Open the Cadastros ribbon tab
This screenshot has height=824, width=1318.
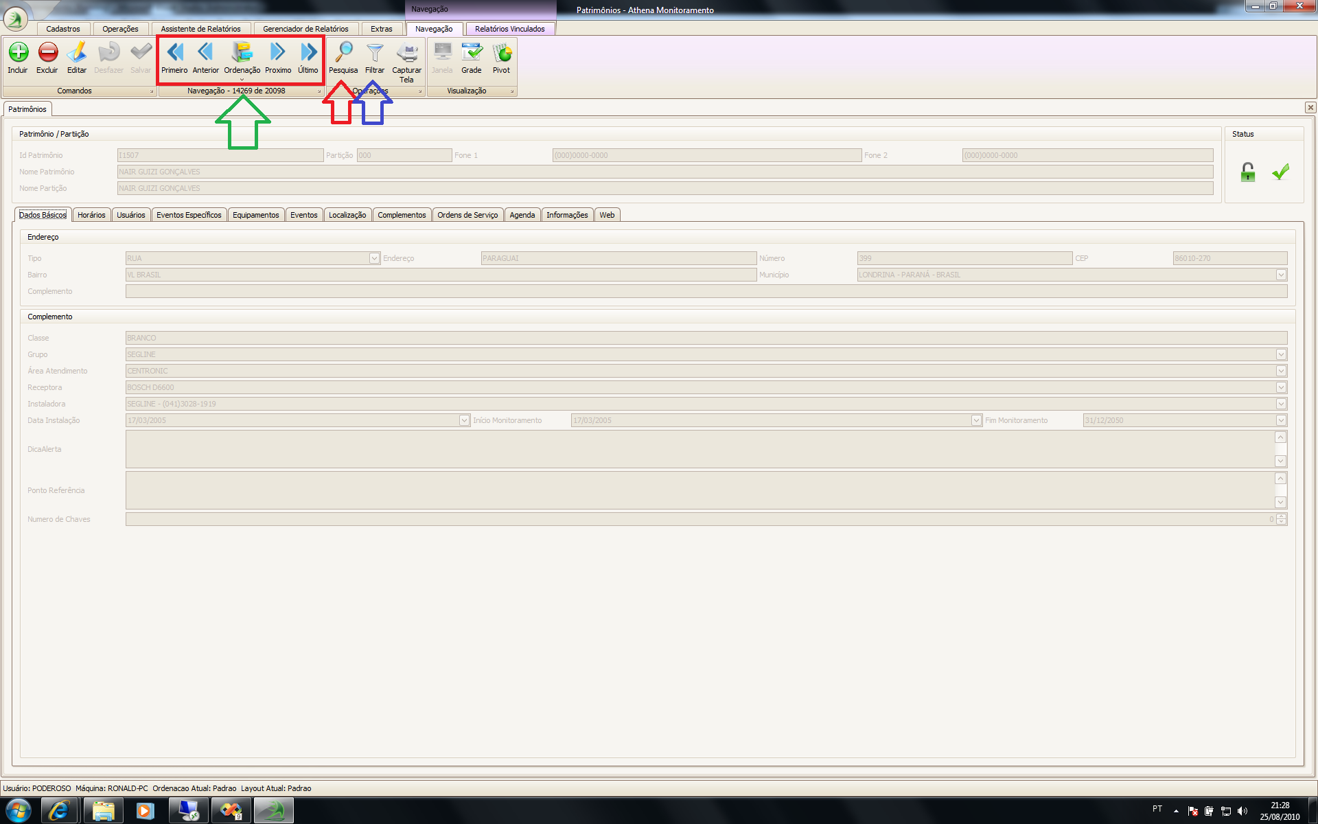(63, 29)
